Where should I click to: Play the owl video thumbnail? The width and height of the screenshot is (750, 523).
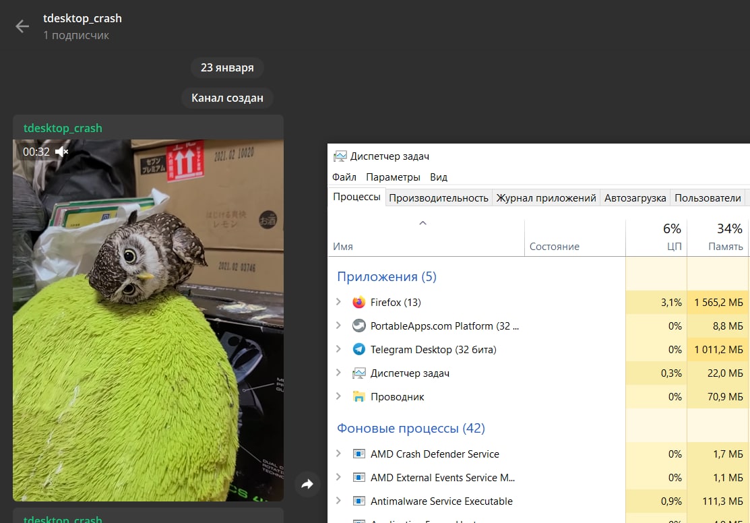(148, 321)
